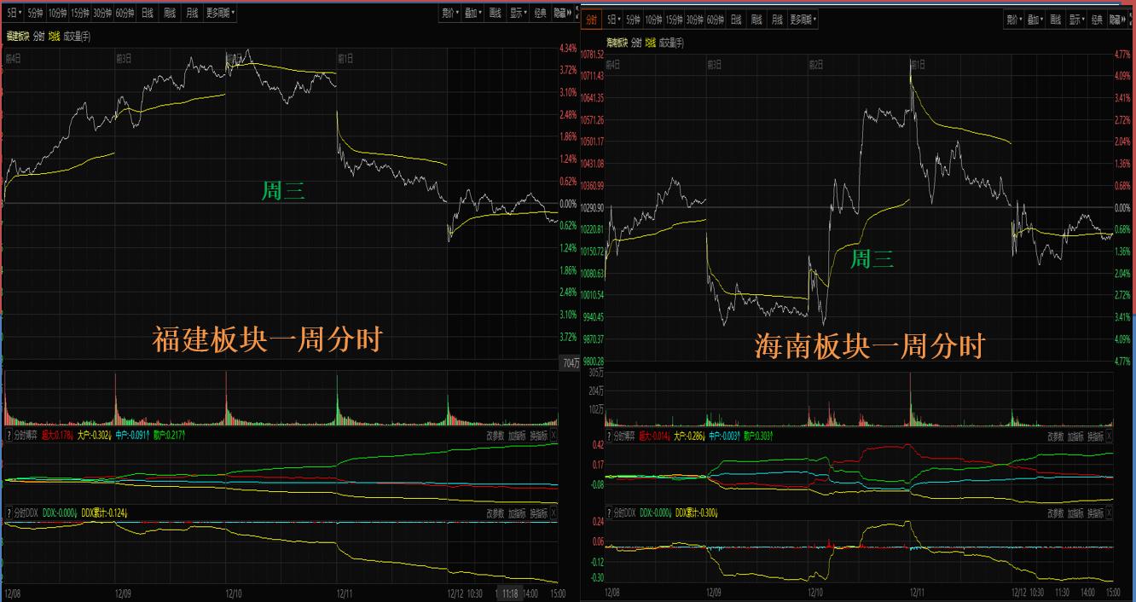This screenshot has width=1136, height=602.
Task: Select 15分钟 period in the Hainan chart
Action: click(674, 20)
